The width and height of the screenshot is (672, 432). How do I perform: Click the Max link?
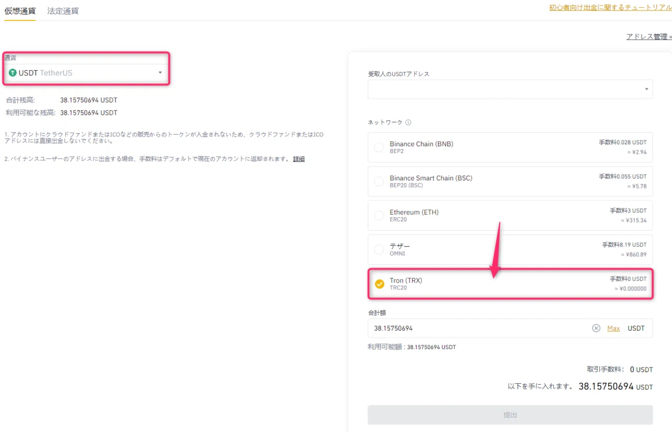pos(613,328)
